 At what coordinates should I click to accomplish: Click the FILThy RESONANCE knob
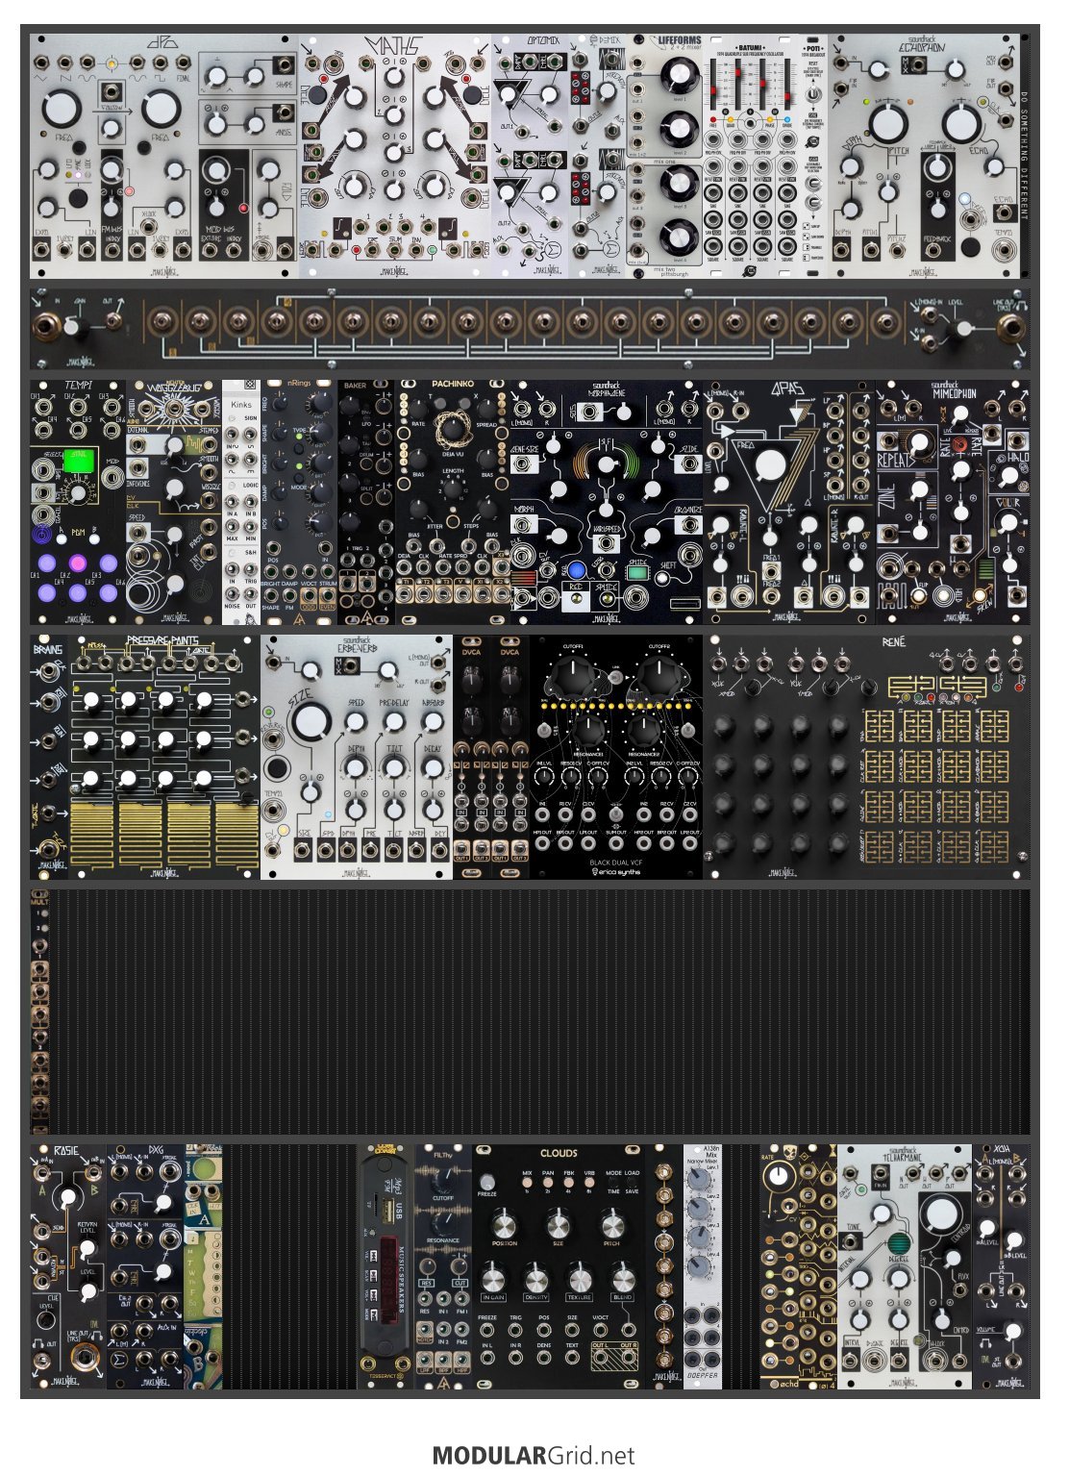click(x=443, y=1222)
